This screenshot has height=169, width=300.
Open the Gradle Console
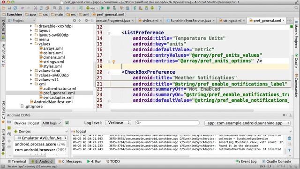tap(277, 161)
